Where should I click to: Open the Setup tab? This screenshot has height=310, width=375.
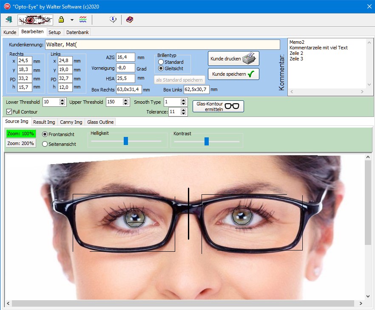tap(54, 32)
